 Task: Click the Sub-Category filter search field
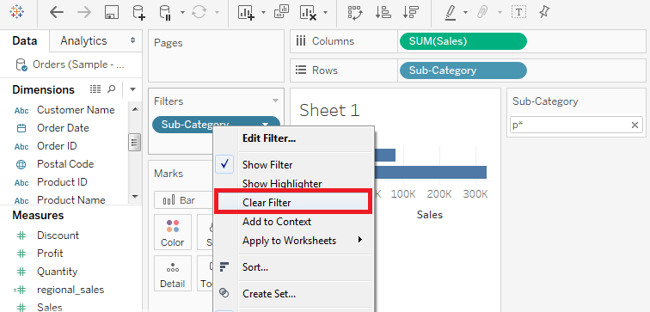570,125
